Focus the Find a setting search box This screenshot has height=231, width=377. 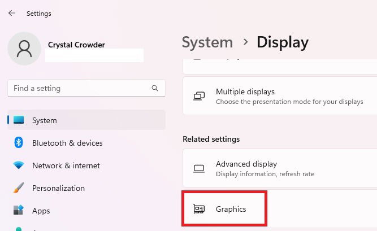point(86,88)
